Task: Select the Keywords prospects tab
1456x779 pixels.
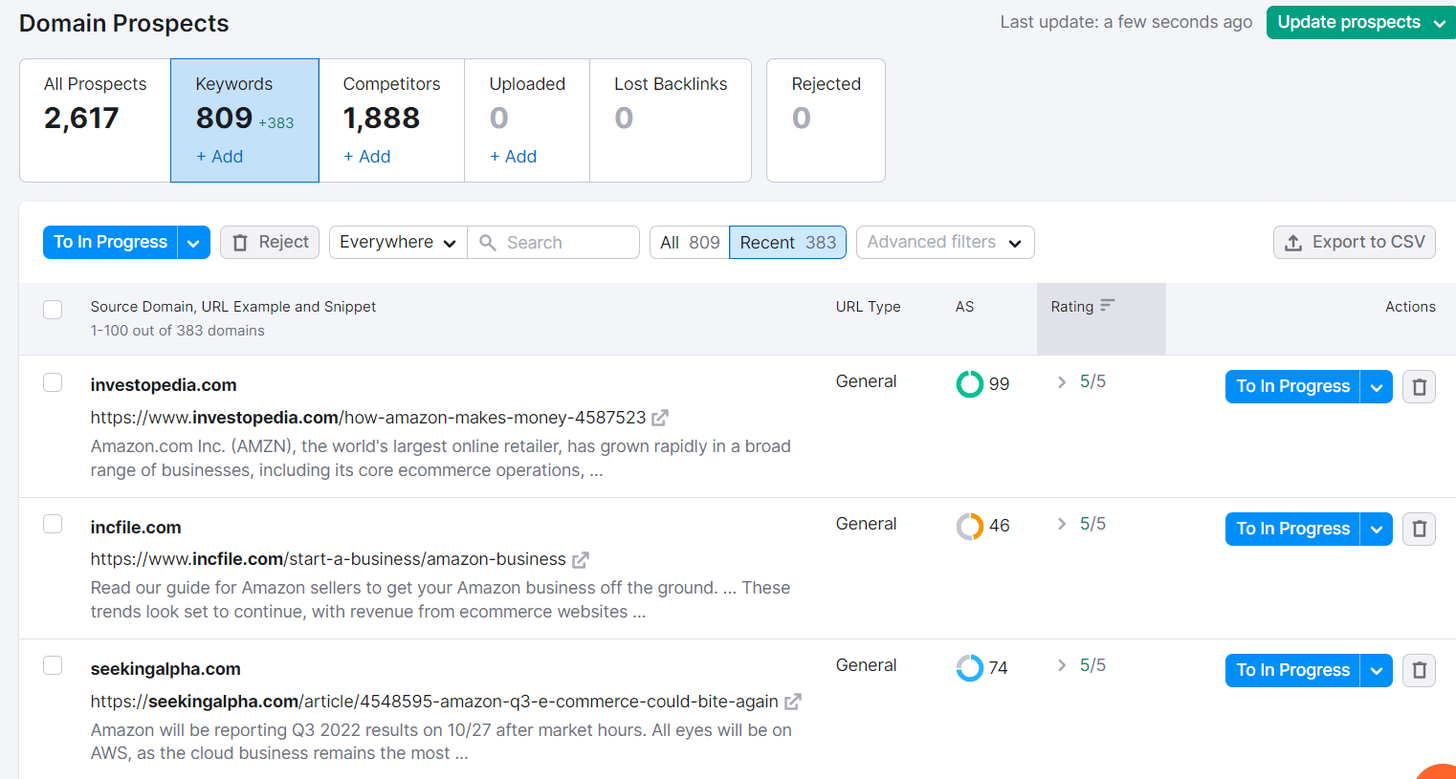Action: (245, 120)
